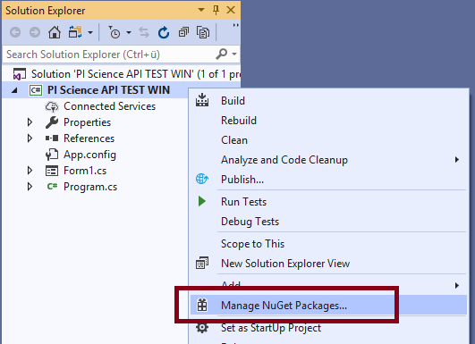Screen dimensions: 475x344
Task: Expand the References node
Action: [30, 138]
